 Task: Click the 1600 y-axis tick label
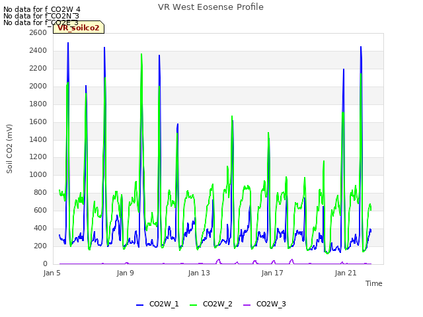tap(38, 122)
